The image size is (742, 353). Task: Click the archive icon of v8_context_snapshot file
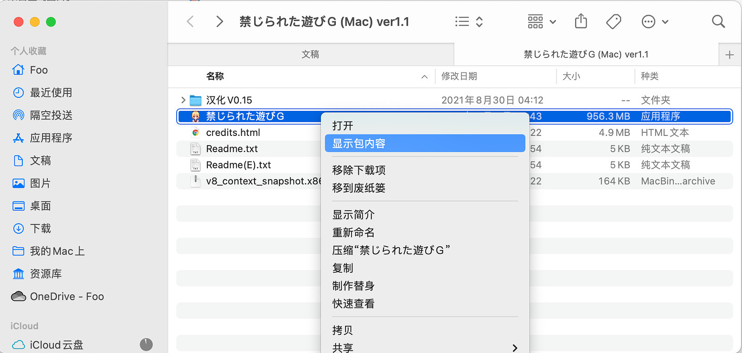pos(196,181)
